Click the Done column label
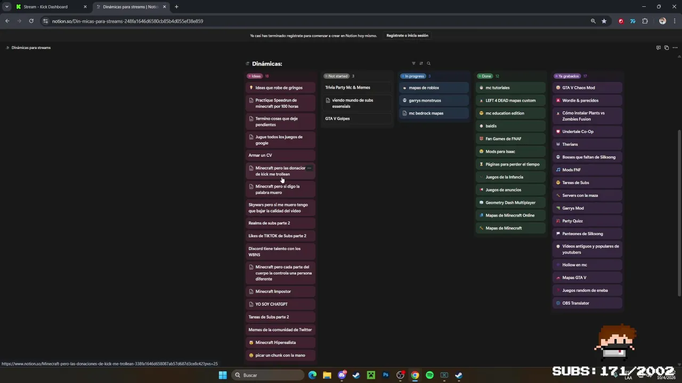Screen dimensions: 682x383 coord(484,76)
